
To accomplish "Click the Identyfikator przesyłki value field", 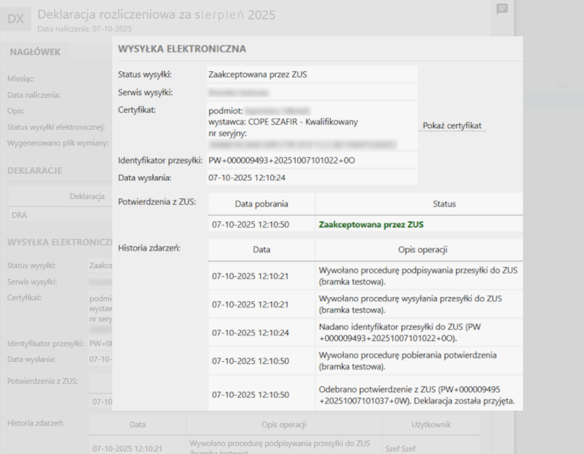I will pyautogui.click(x=311, y=160).
